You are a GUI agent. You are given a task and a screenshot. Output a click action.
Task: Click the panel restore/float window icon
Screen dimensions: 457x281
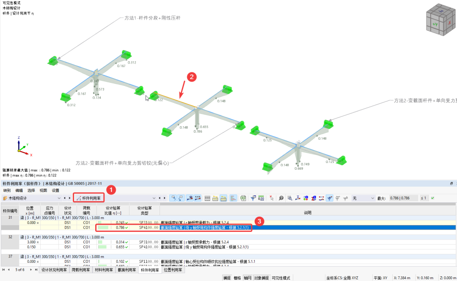pyautogui.click(x=451, y=183)
